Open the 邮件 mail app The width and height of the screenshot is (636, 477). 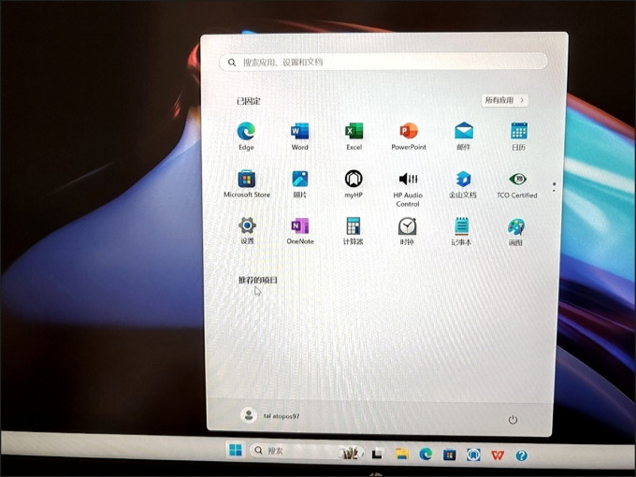(463, 137)
